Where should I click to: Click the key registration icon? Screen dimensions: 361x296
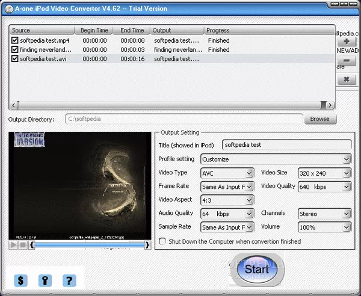pos(45,280)
